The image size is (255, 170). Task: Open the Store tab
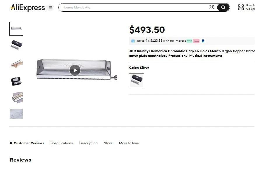pos(108,143)
